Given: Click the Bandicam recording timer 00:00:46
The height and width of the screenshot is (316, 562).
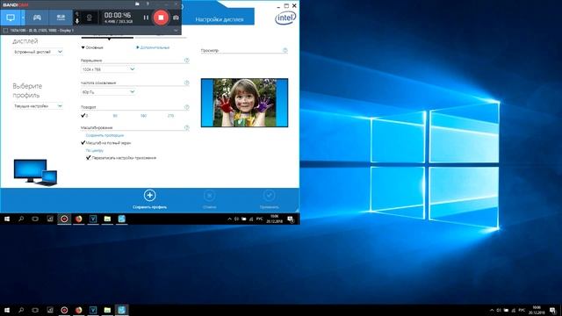Looking at the screenshot, I should point(118,15).
